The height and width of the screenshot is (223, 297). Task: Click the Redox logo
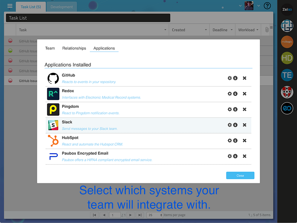click(x=53, y=94)
